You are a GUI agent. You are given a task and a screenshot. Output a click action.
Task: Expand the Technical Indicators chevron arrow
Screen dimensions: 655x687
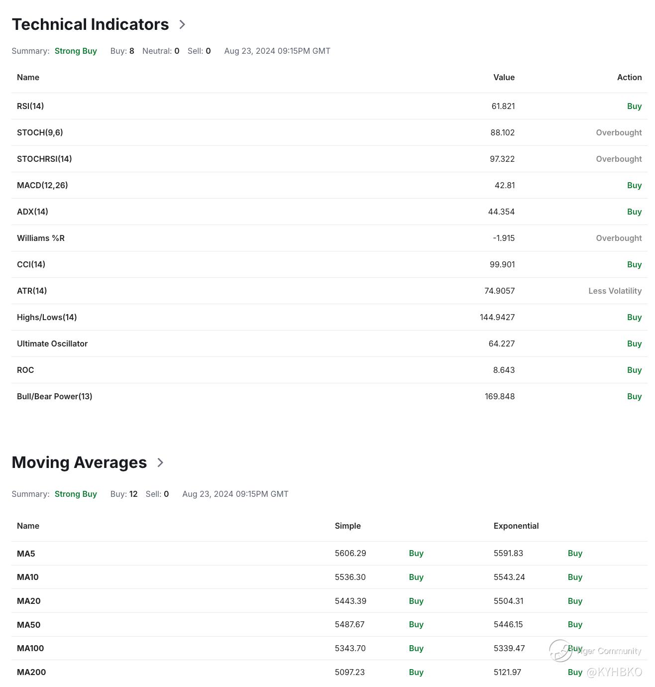(182, 24)
